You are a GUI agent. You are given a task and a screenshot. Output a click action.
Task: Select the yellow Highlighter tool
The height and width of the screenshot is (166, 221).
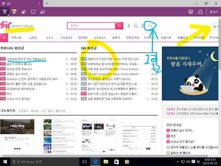pyautogui.click(x=14, y=11)
